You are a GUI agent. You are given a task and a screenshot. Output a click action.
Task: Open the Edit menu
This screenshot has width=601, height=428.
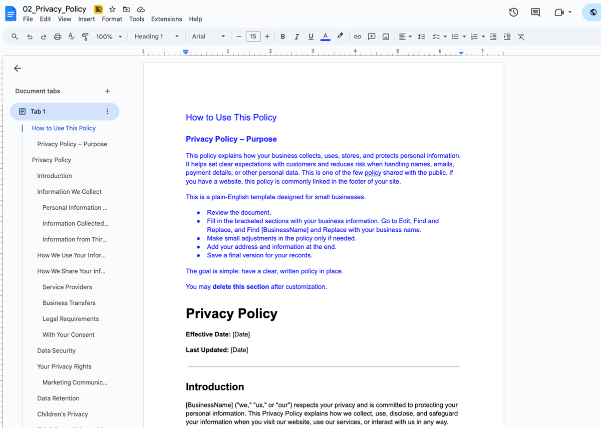[46, 19]
